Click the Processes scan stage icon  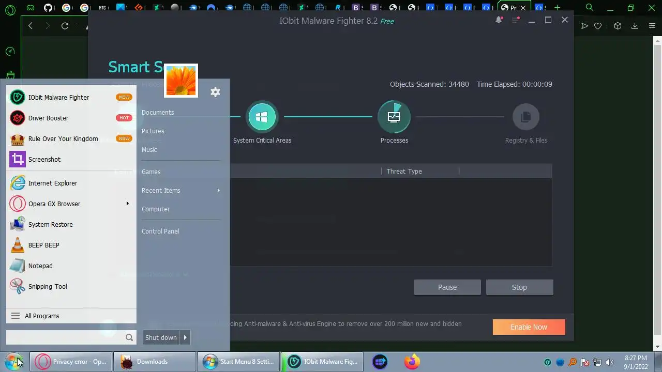[394, 117]
